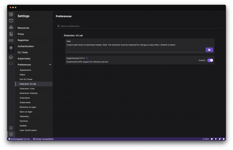Open the Pods view icon
The image size is (233, 150).
point(11,27)
